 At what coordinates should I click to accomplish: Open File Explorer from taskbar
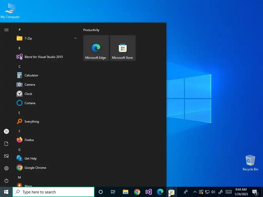(x=125, y=192)
